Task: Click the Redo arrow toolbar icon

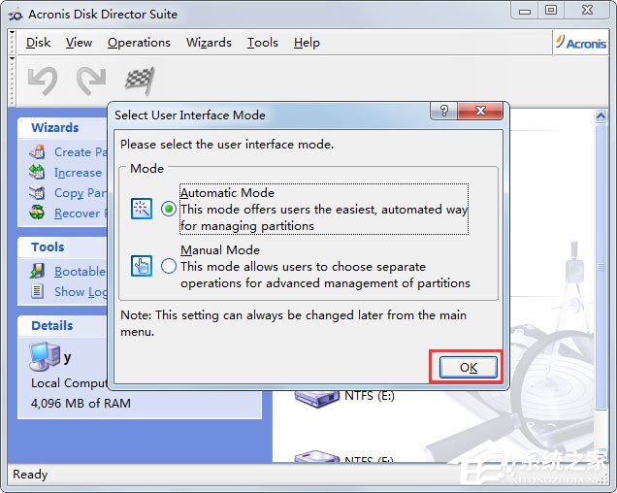Action: pyautogui.click(x=91, y=81)
